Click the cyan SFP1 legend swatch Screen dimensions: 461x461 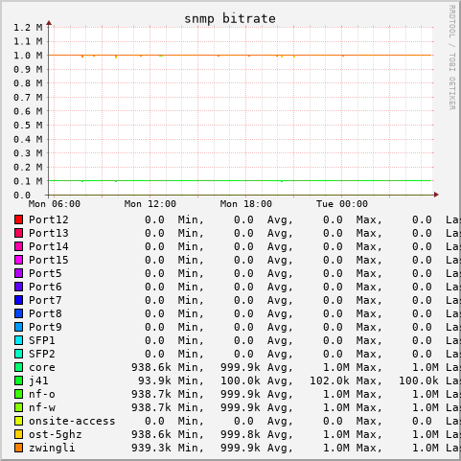click(x=19, y=340)
